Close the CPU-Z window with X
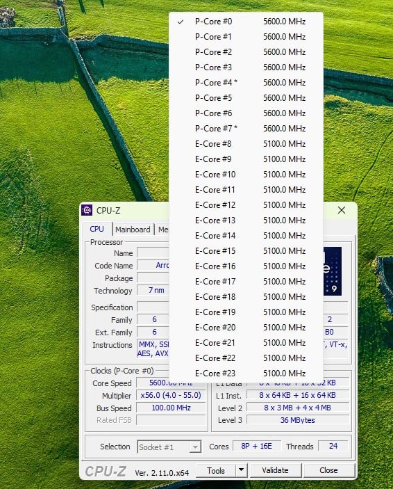Screen dimensions: 393x489 tap(342, 210)
